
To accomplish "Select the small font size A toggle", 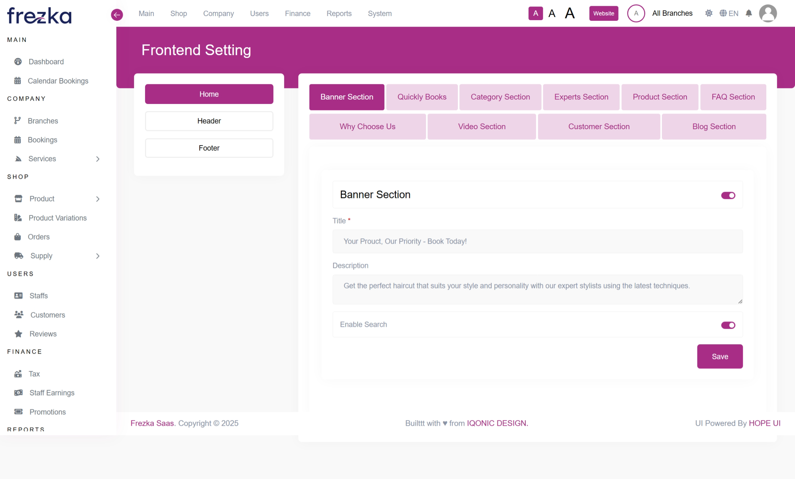I will pyautogui.click(x=536, y=13).
